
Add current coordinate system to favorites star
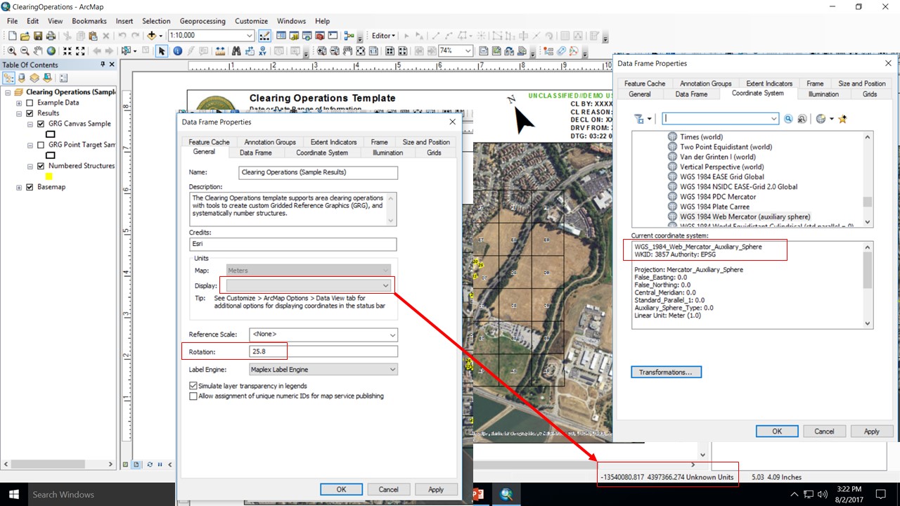pos(843,118)
